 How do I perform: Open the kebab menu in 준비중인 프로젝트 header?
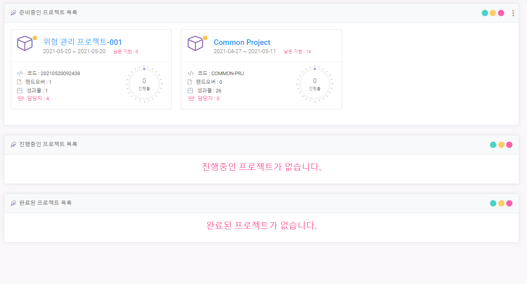point(513,13)
